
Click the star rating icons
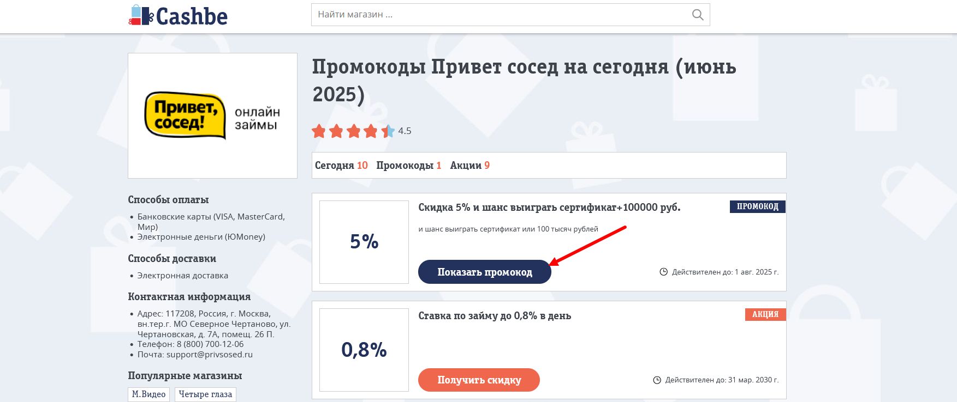point(353,131)
